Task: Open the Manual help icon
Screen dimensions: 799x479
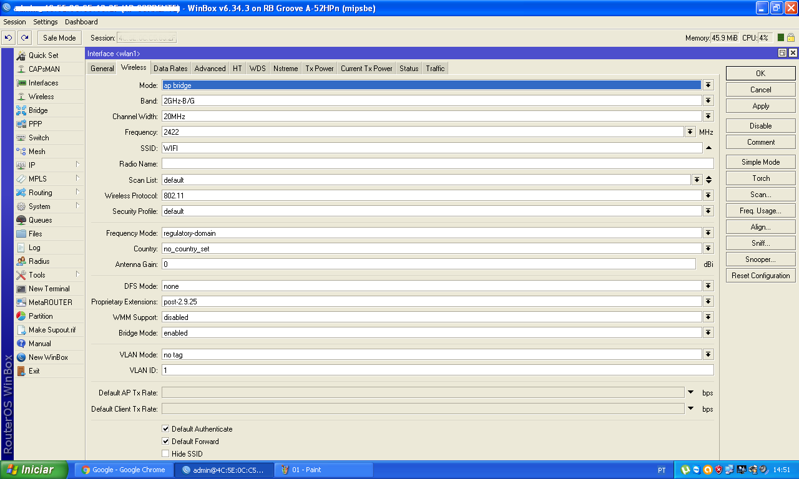Action: [x=22, y=344]
